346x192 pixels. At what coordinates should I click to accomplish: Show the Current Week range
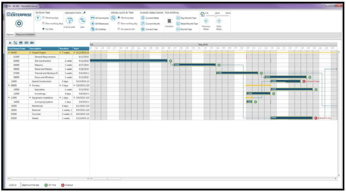coord(150,18)
